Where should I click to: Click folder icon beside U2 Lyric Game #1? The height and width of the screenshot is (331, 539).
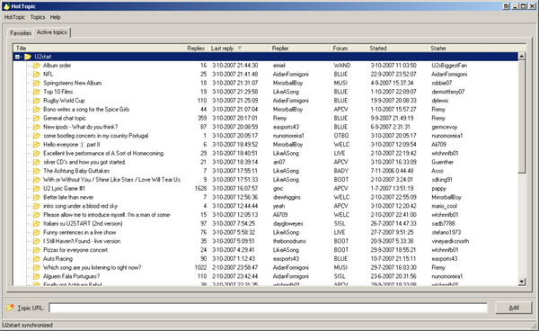(x=37, y=189)
